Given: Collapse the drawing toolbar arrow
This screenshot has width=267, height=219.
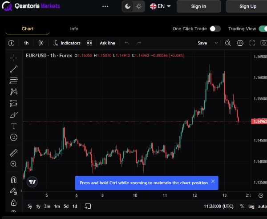Looking at the screenshot, I should click(x=21, y=191).
